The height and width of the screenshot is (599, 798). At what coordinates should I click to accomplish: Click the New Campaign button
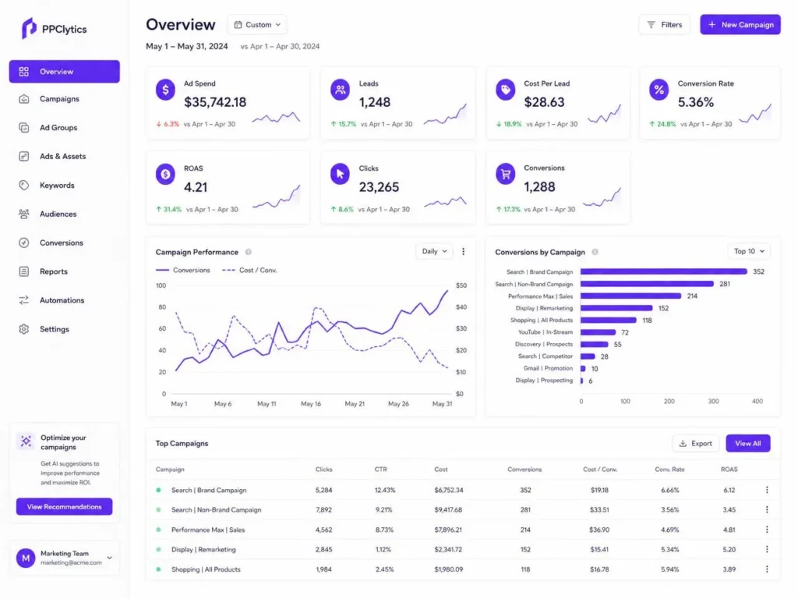point(740,24)
